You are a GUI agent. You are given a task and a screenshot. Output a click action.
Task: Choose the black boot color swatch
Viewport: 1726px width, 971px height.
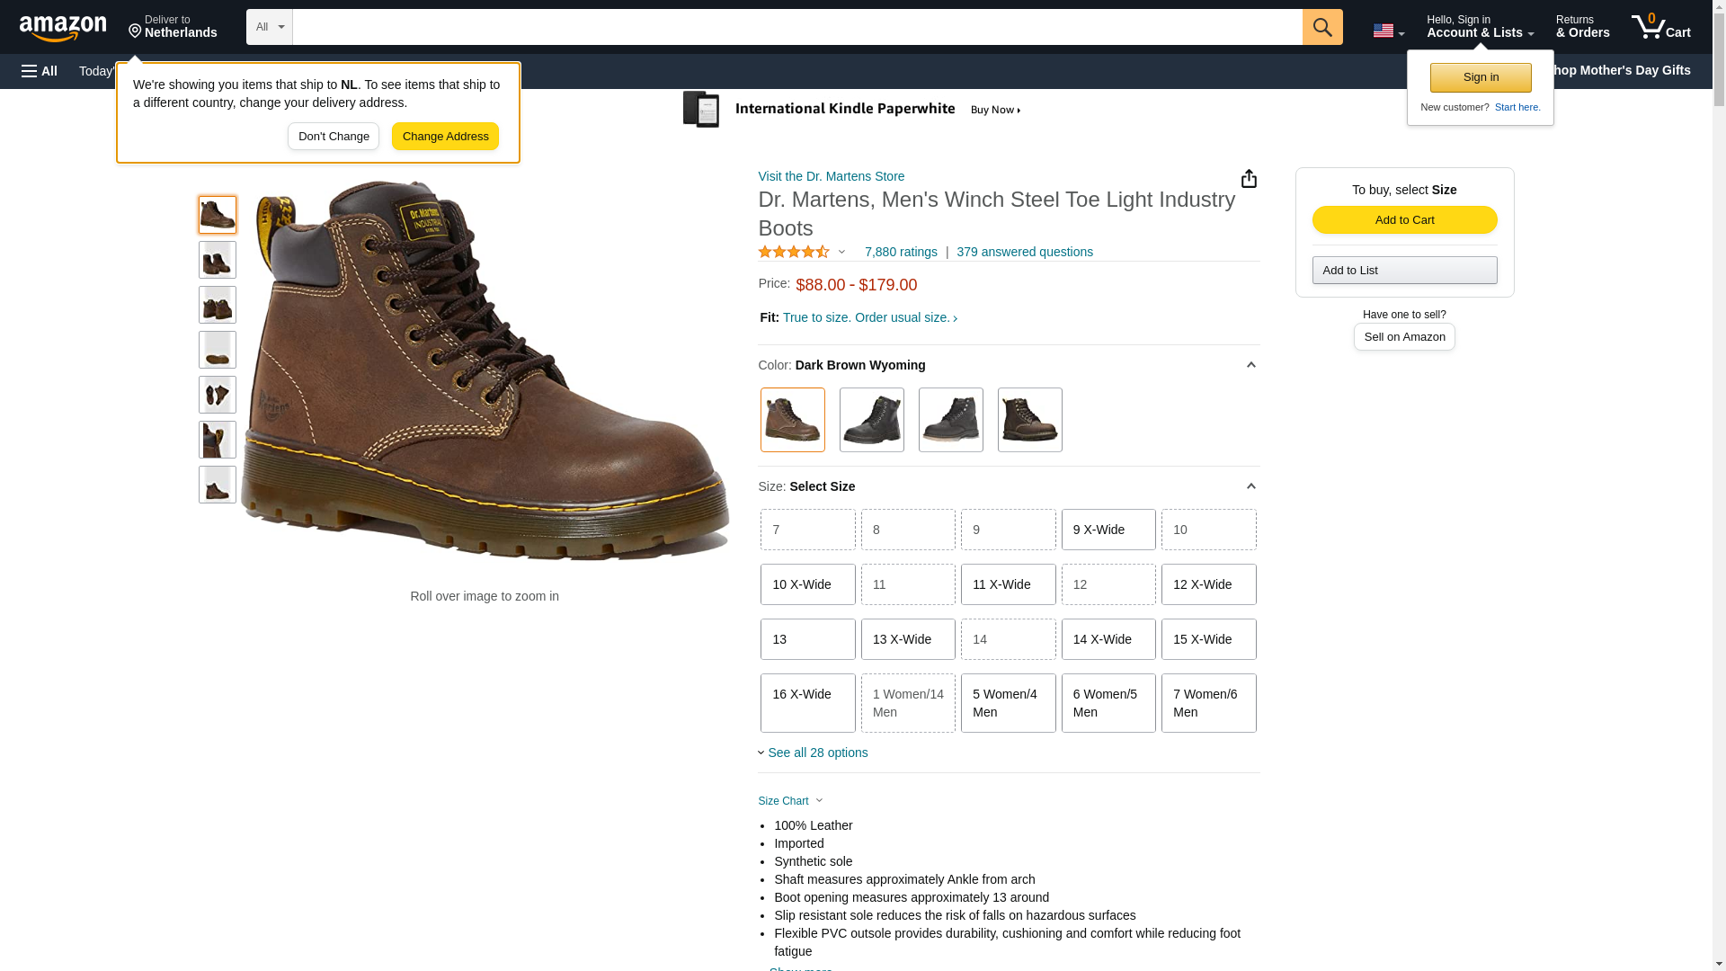[871, 420]
